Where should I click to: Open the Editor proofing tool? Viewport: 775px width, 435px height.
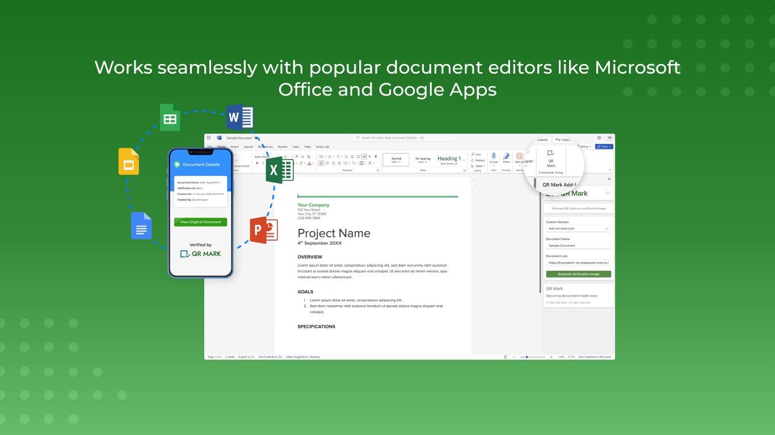(x=506, y=157)
